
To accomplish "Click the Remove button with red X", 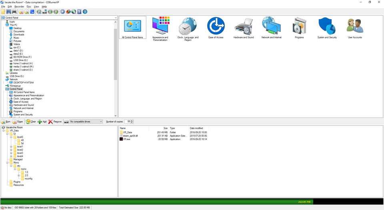I will click(55, 122).
